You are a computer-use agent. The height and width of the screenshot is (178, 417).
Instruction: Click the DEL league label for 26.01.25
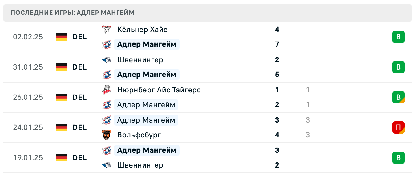coord(79,97)
